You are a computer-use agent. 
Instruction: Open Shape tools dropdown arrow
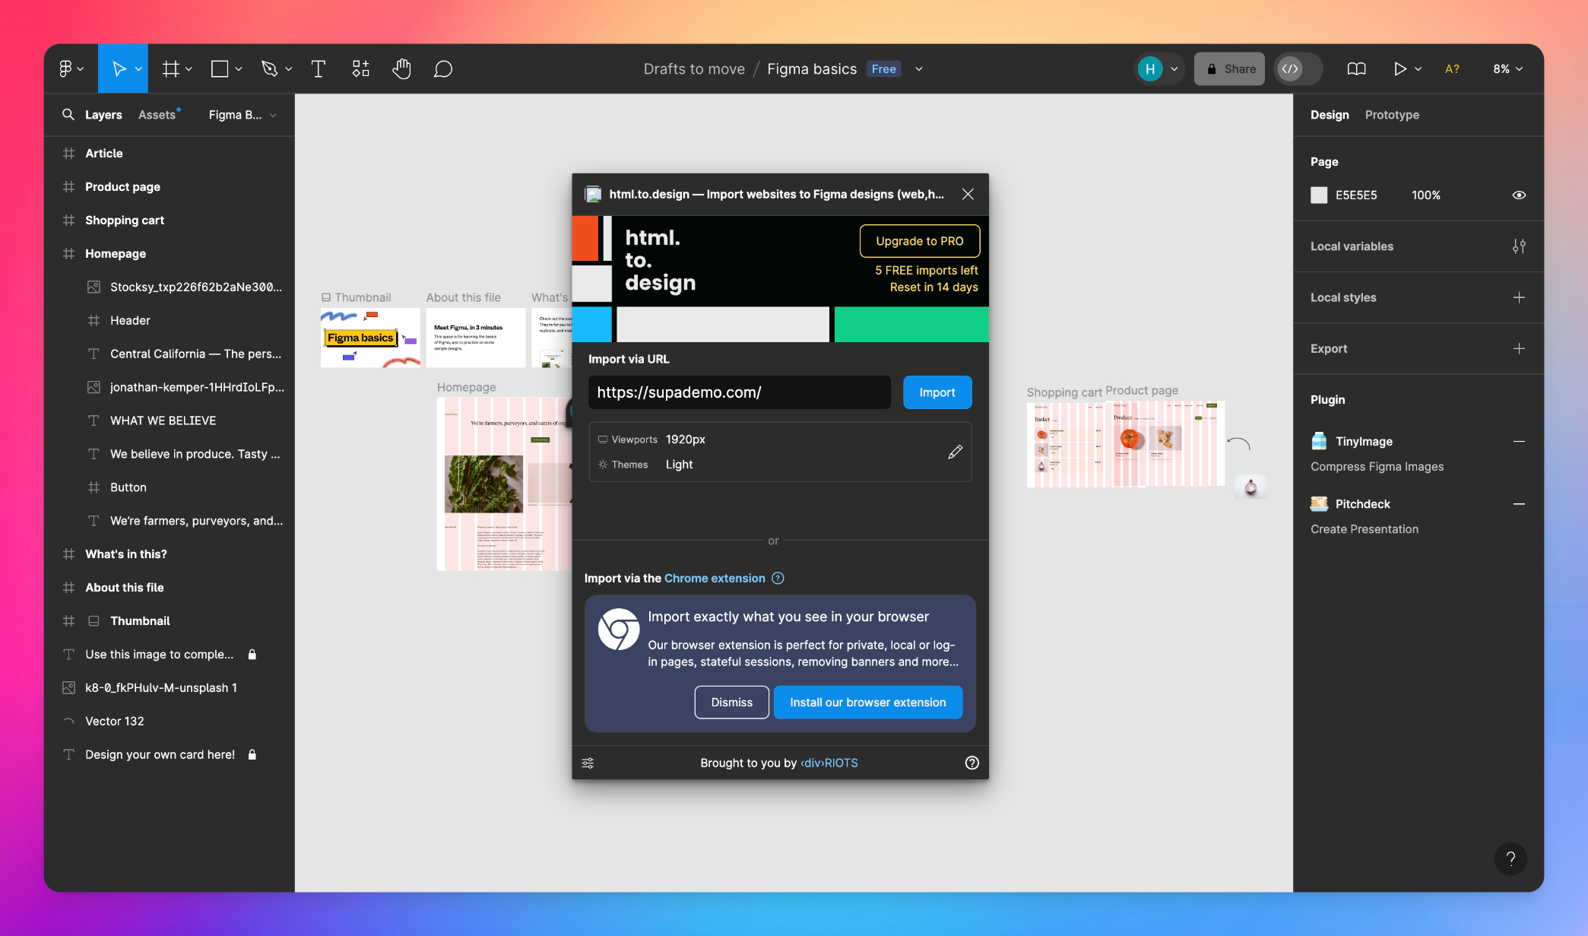(239, 69)
